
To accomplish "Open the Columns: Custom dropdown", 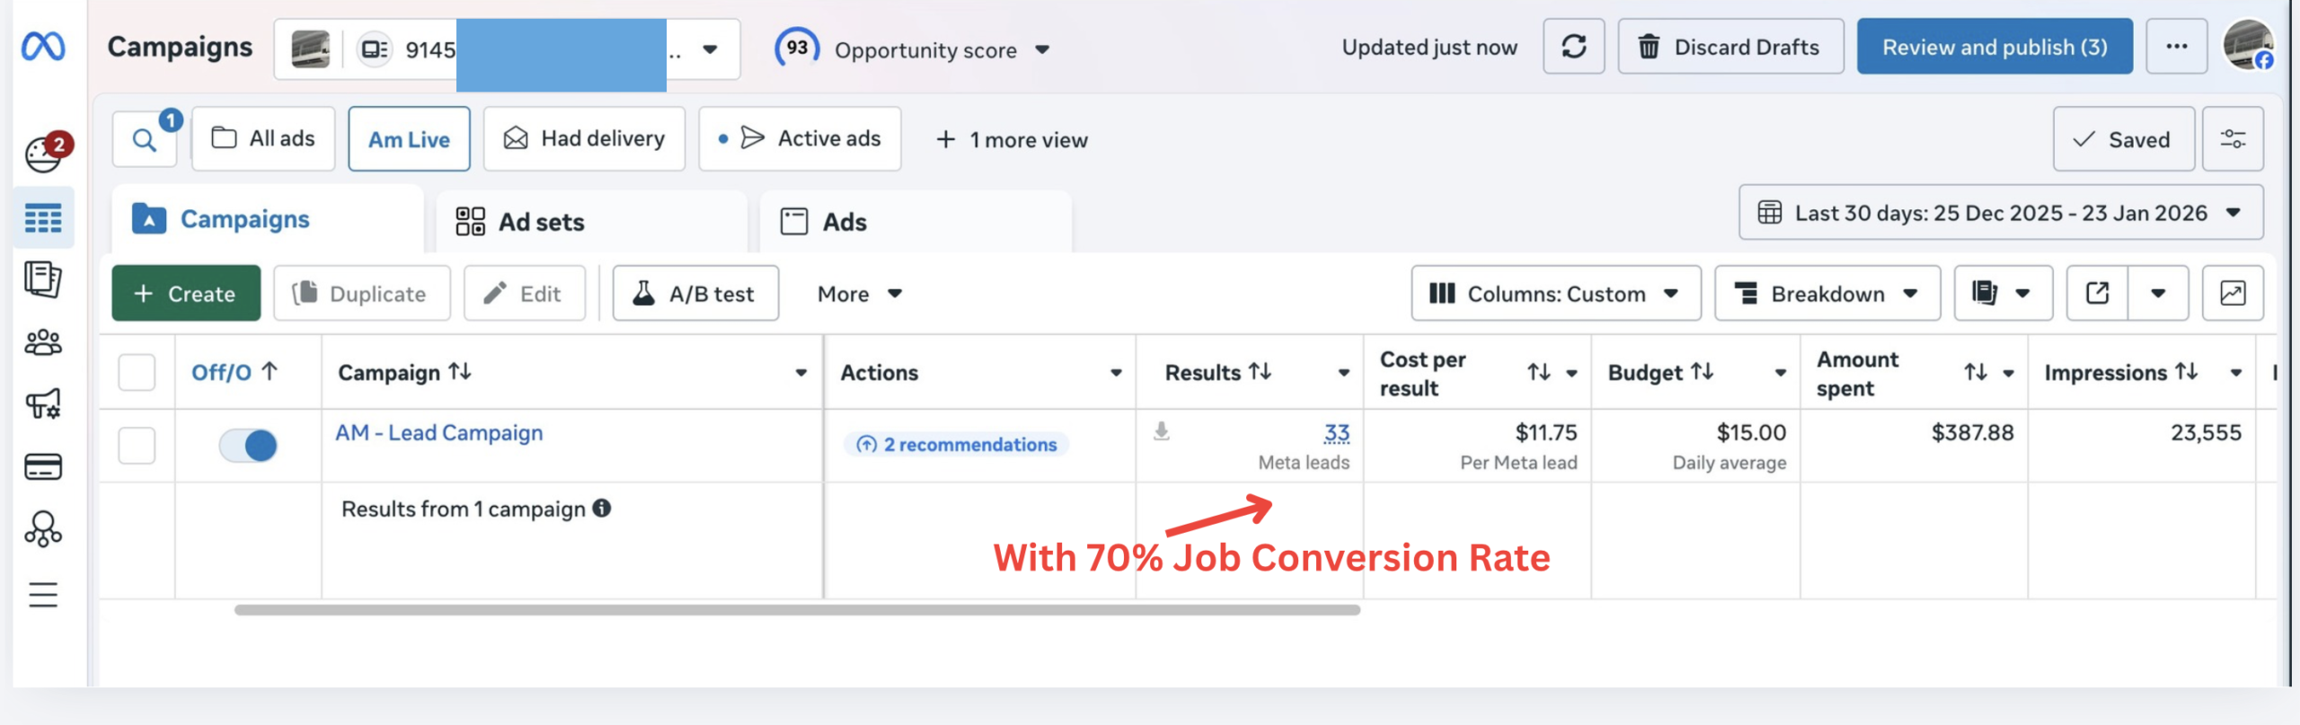I will (x=1555, y=294).
